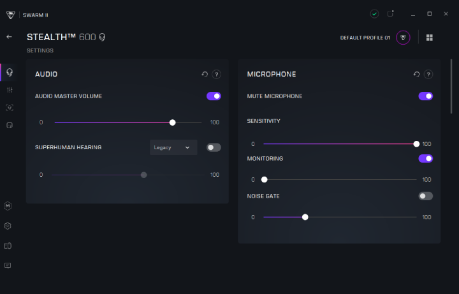Open the notifications icon in title bar
Image resolution: width=459 pixels, height=294 pixels.
(x=391, y=13)
